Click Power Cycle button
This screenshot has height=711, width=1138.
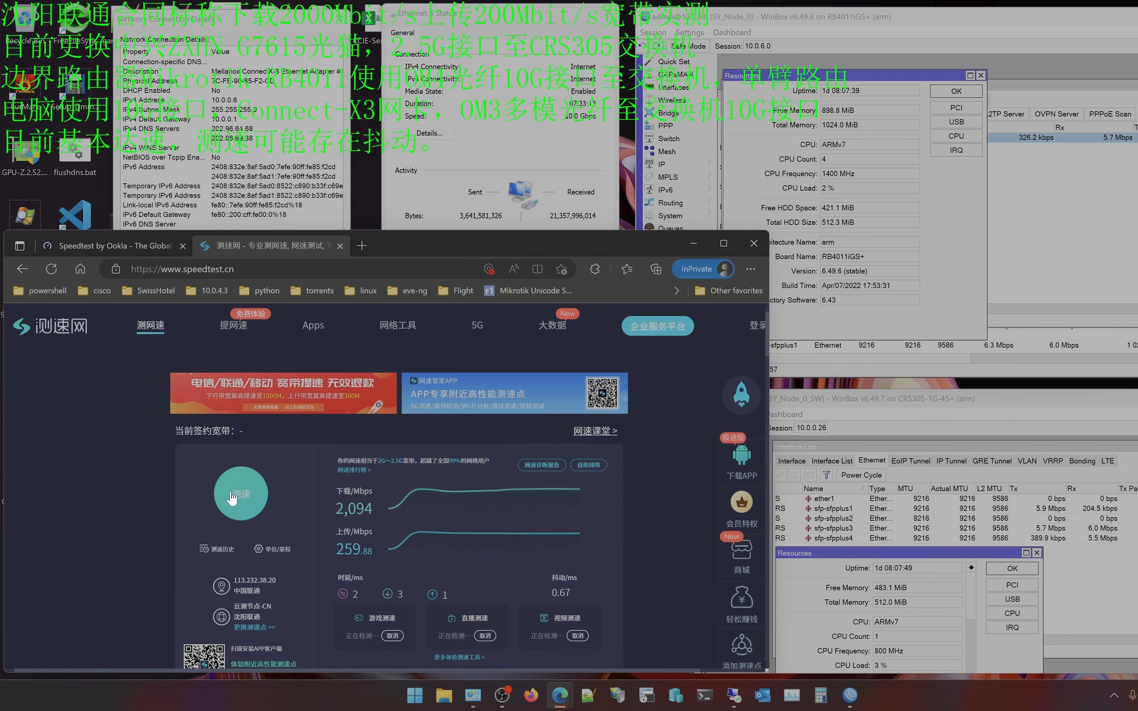861,475
